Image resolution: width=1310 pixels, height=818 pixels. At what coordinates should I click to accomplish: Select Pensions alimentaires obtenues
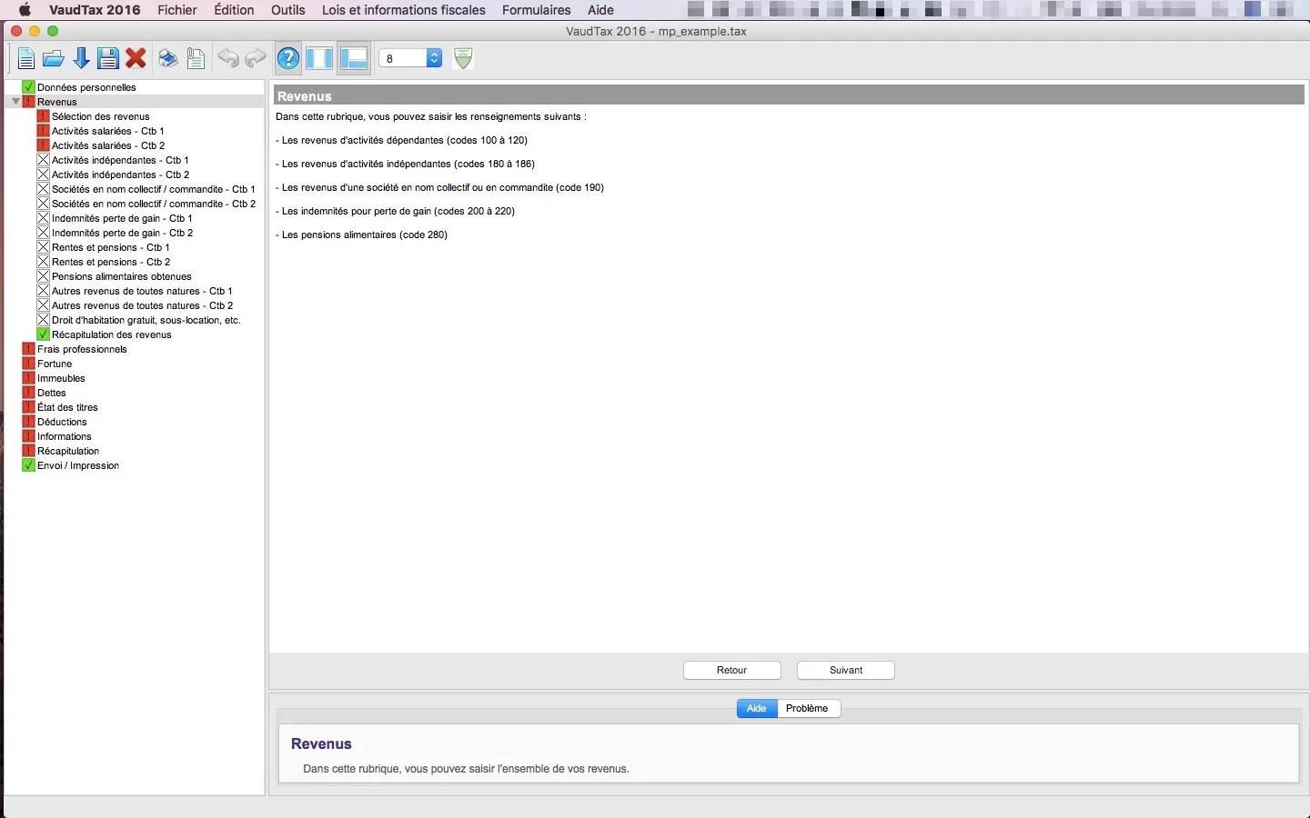tap(122, 276)
